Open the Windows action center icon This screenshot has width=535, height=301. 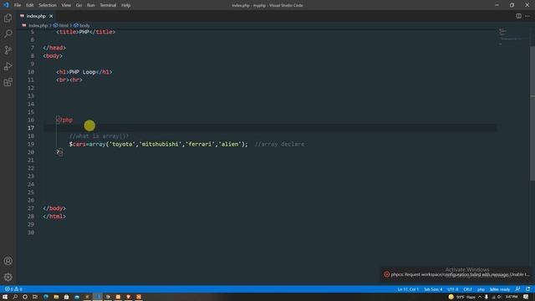(x=526, y=297)
